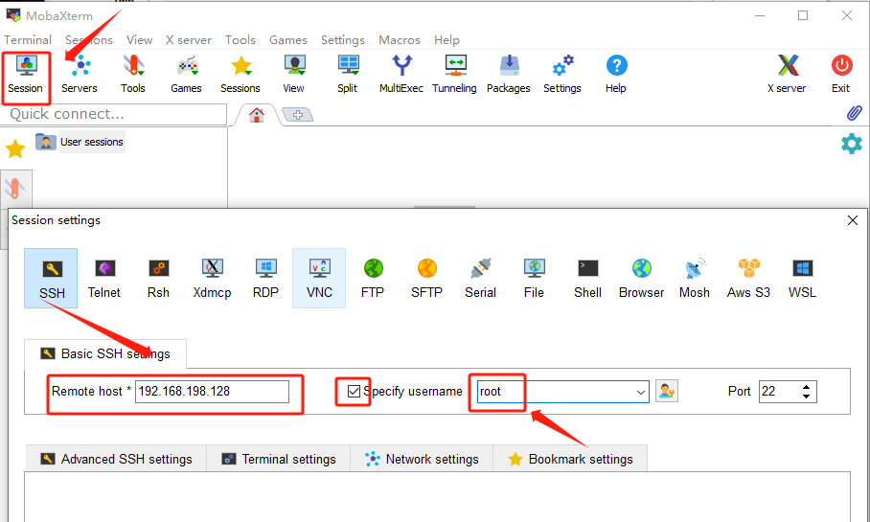Open the Basic SSH settings tab
The height and width of the screenshot is (522, 870).
click(105, 354)
